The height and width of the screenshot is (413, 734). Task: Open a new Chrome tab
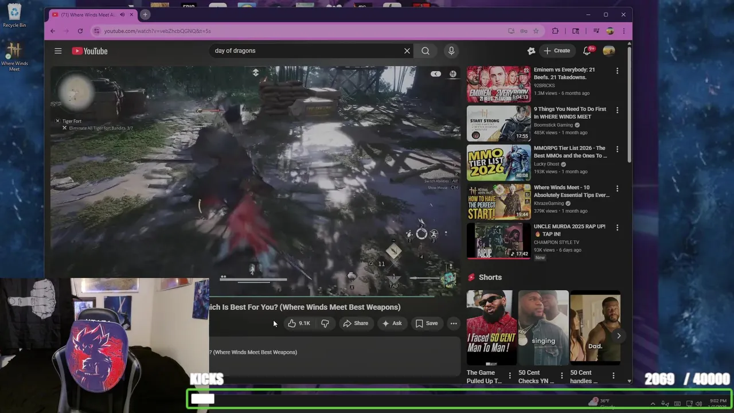point(145,14)
